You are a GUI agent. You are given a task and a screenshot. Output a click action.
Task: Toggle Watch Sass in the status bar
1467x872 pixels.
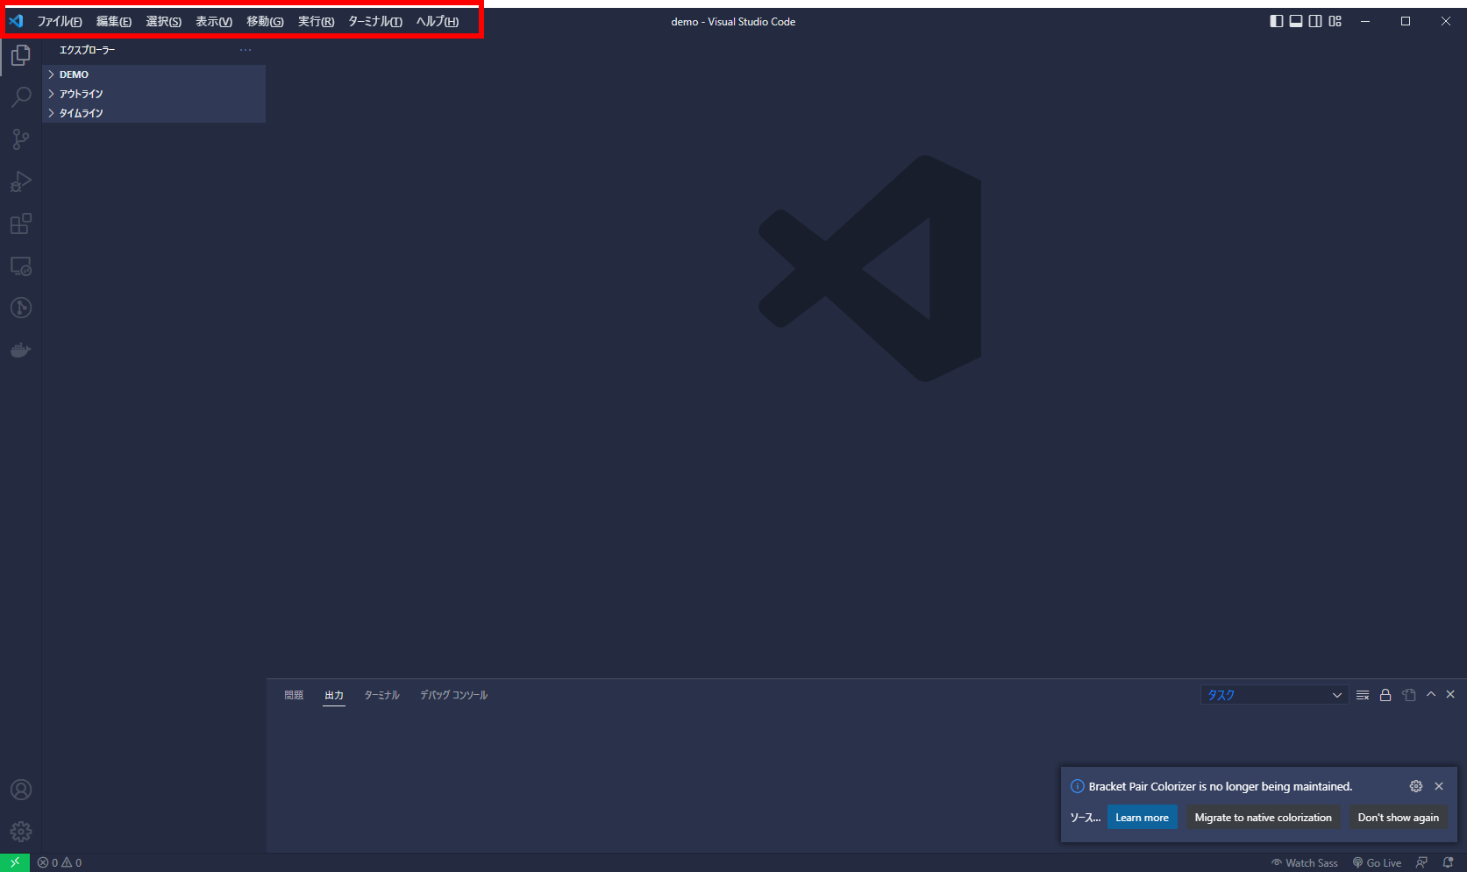pos(1304,862)
